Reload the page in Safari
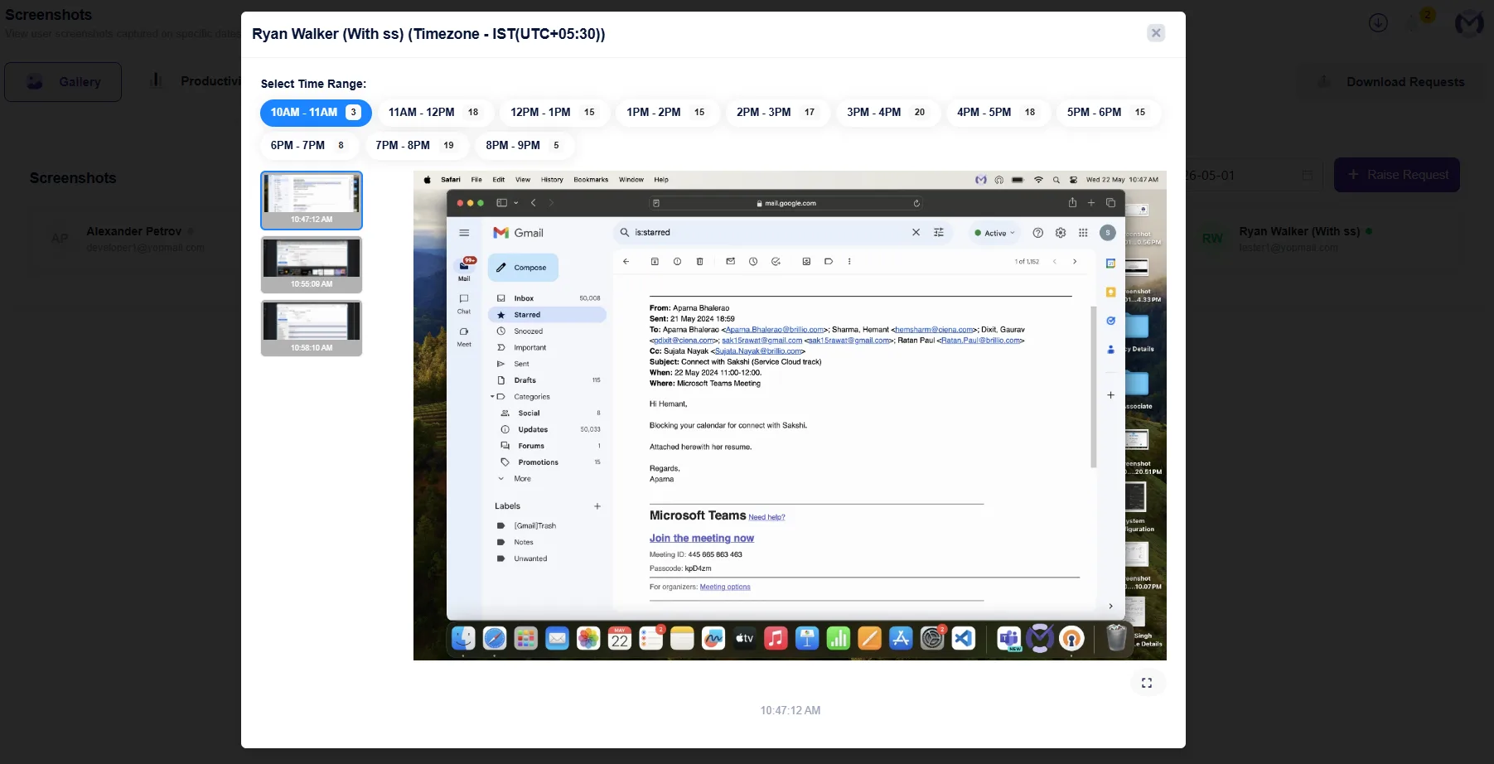Image resolution: width=1494 pixels, height=764 pixels. pyautogui.click(x=916, y=203)
